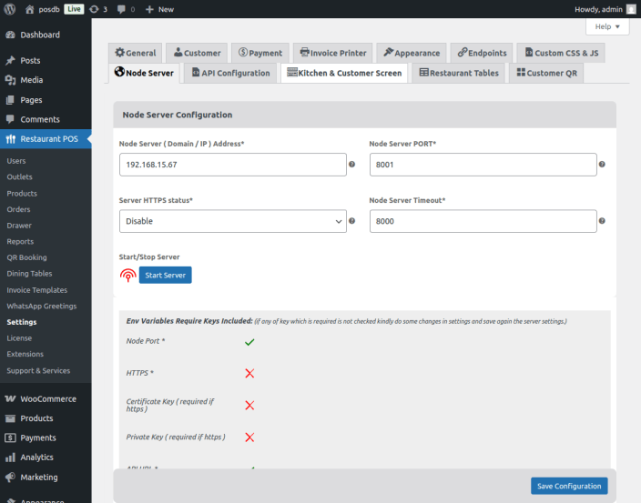
Task: Click help icon beside Node Server PORT
Action: [602, 165]
